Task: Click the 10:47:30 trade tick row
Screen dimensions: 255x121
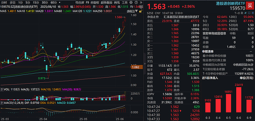Action: point(173,115)
